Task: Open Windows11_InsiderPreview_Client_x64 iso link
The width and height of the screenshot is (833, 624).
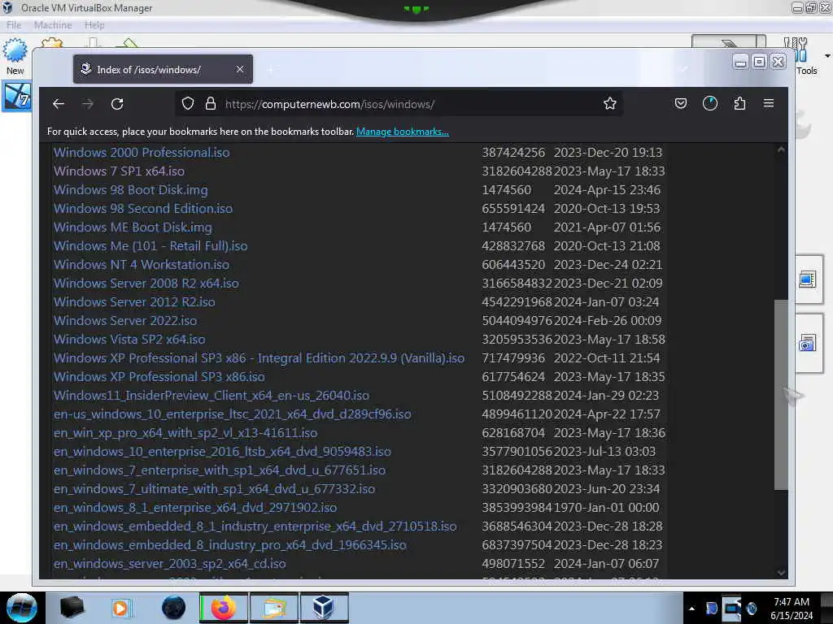Action: point(212,396)
